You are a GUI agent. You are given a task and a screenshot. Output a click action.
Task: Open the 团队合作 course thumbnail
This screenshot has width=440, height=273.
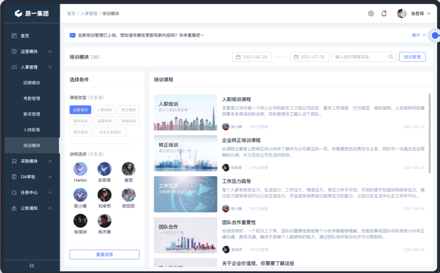click(x=186, y=235)
